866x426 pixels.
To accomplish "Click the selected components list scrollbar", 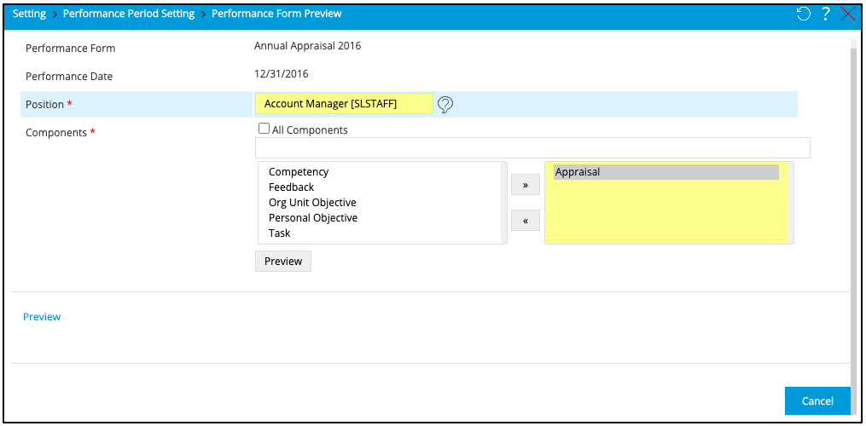I will [x=790, y=203].
